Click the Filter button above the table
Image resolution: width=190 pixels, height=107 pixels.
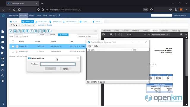pyautogui.click(x=42, y=35)
